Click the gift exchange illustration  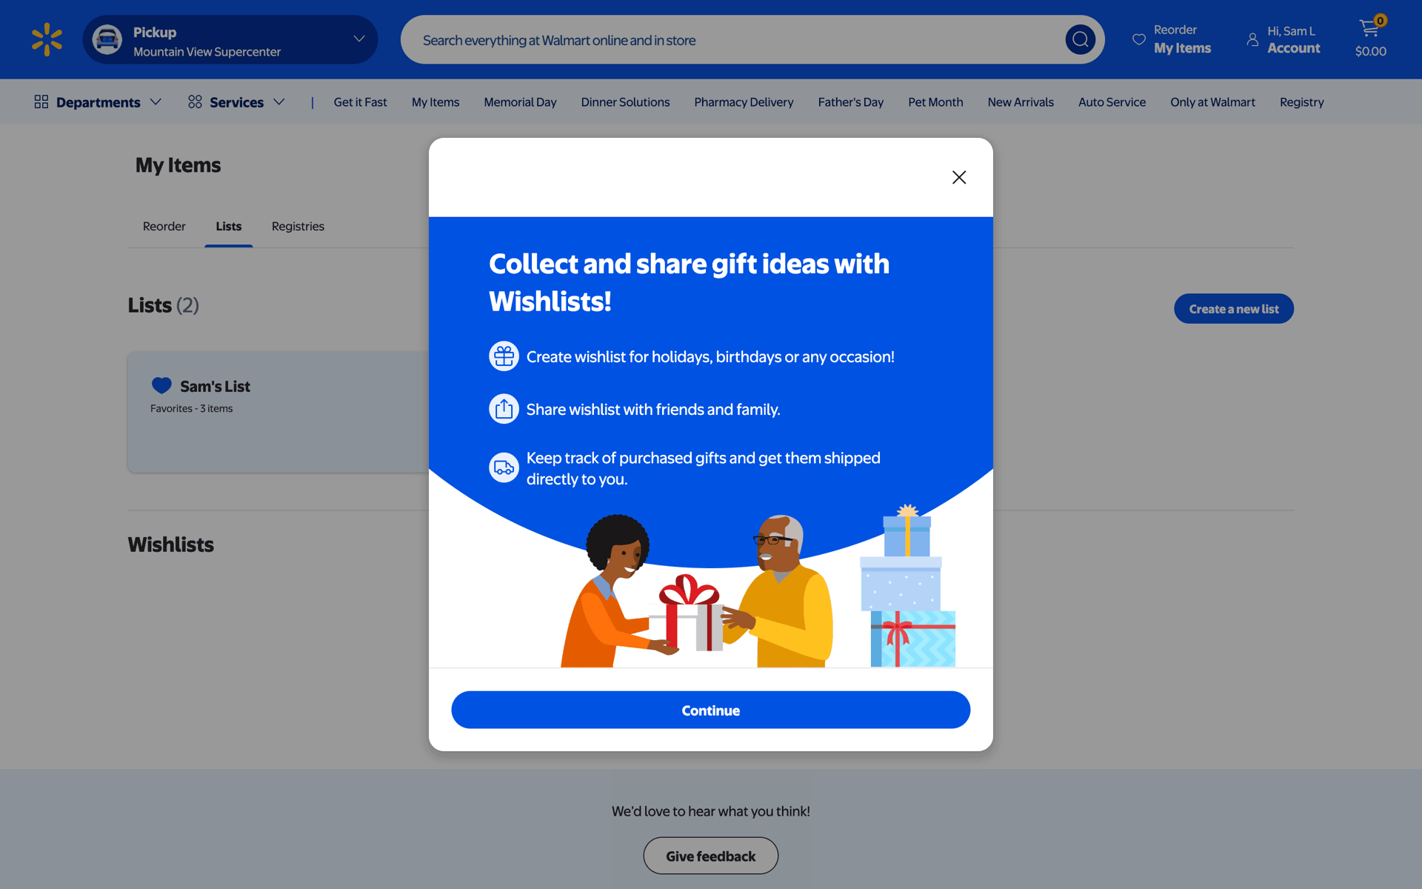(696, 590)
